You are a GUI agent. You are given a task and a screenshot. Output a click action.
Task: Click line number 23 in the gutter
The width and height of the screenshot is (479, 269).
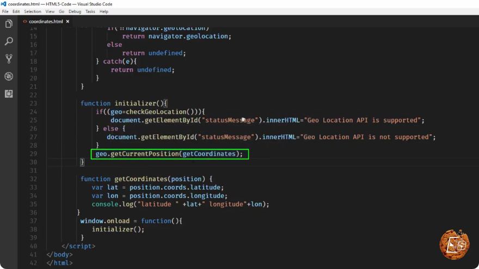[x=33, y=103]
